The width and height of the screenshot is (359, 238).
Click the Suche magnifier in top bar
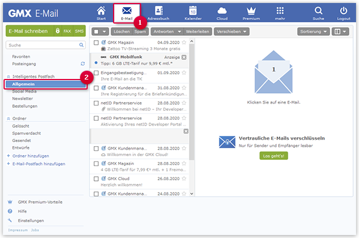(318, 11)
